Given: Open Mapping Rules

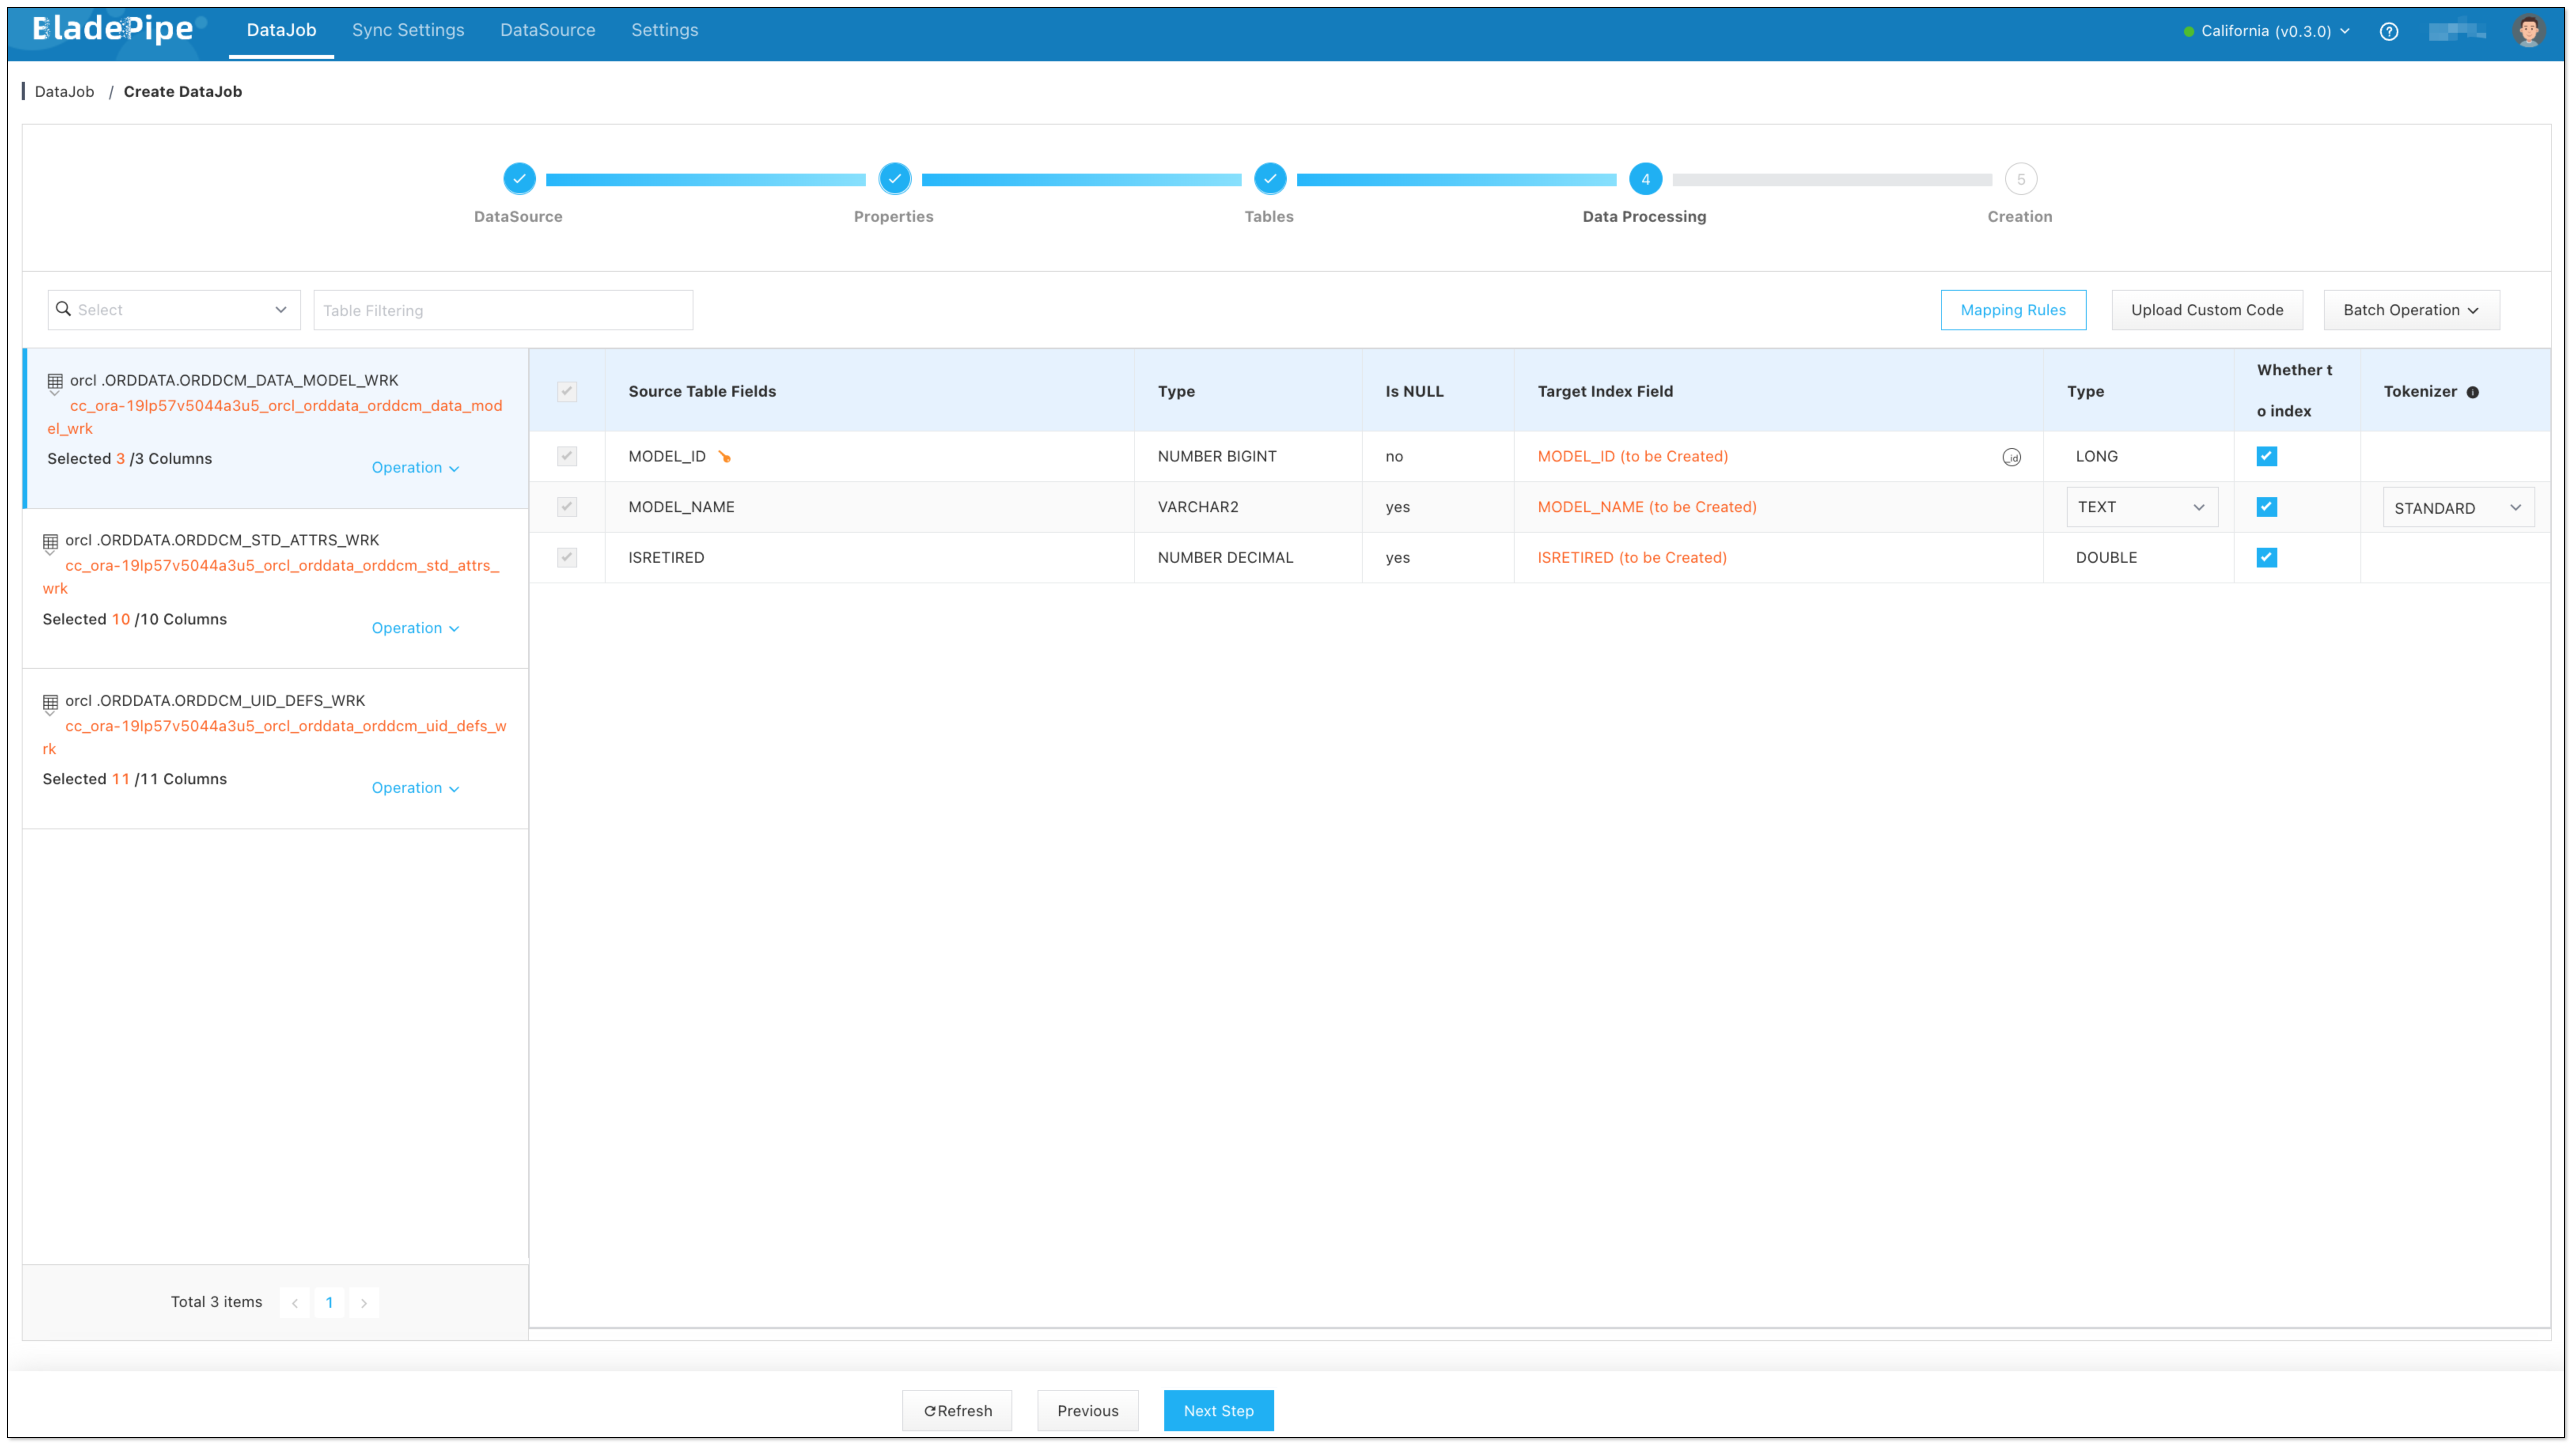Looking at the screenshot, I should click(2012, 310).
